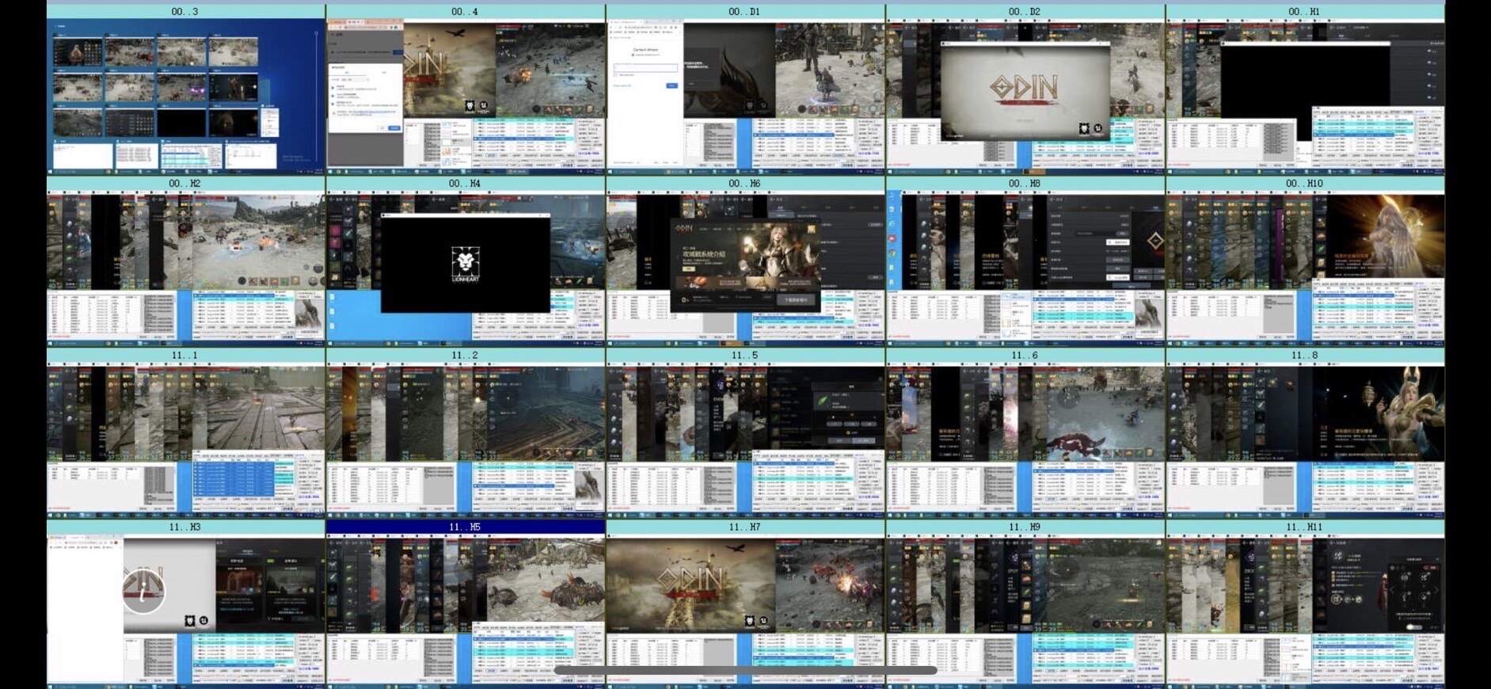Open the 00..H1 remote desktop preview

[x=1305, y=97]
